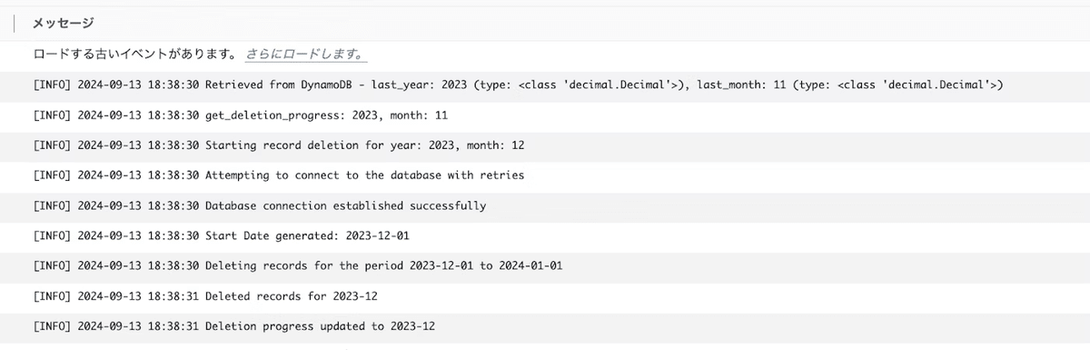Screen dimensions: 1090x350
Task: Click the [INFO] tag on Deletion progress row
Action: click(x=52, y=326)
